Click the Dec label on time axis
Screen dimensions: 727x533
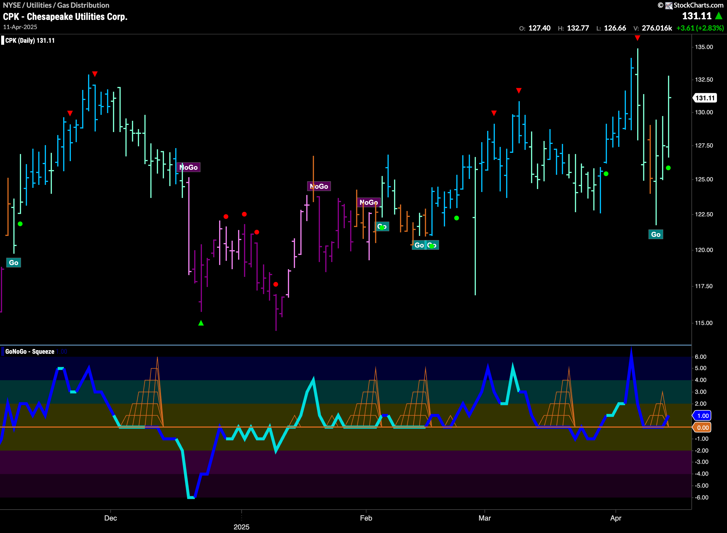coord(111,518)
